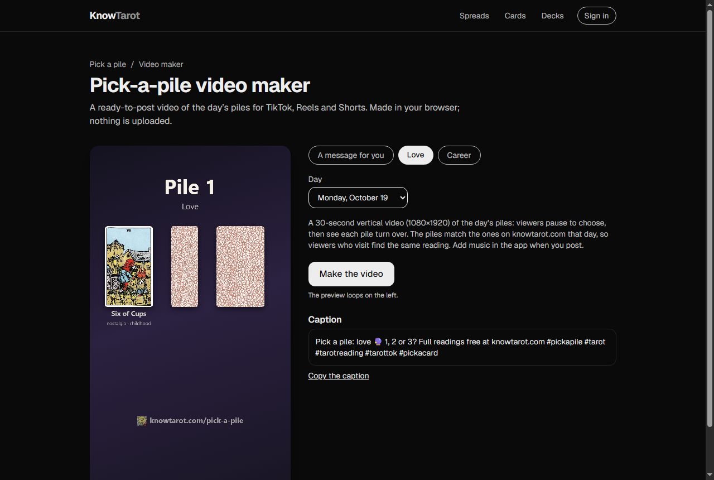714x480 pixels.
Task: Click the 'Day' field label
Action: 315,179
